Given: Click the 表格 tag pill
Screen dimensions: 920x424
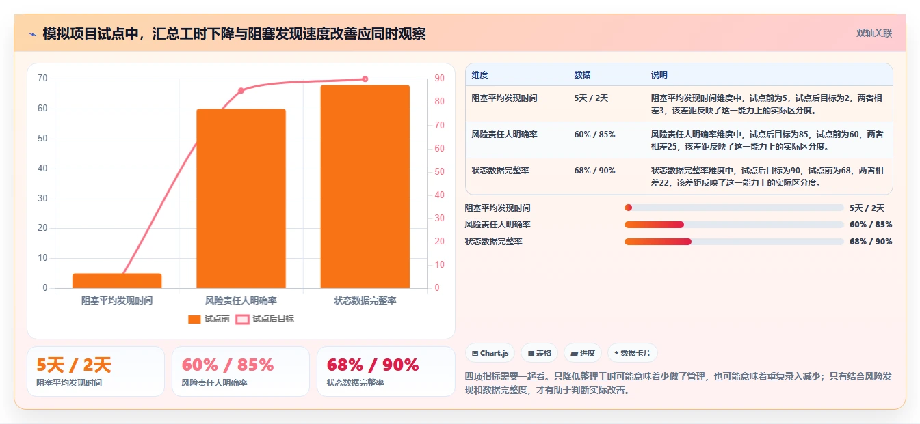Looking at the screenshot, I should [x=539, y=353].
